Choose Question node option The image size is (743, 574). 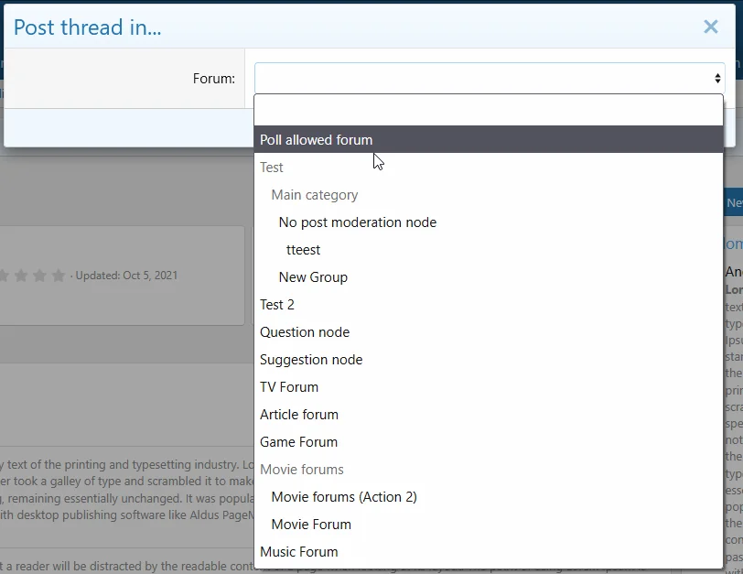pyautogui.click(x=305, y=332)
